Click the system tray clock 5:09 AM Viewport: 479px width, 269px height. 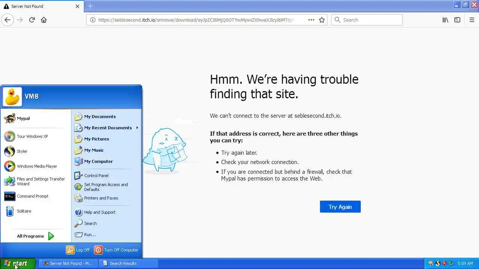465,263
